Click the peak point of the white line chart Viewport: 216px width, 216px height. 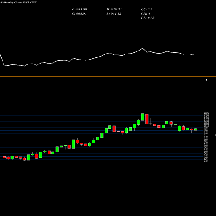tap(143, 48)
